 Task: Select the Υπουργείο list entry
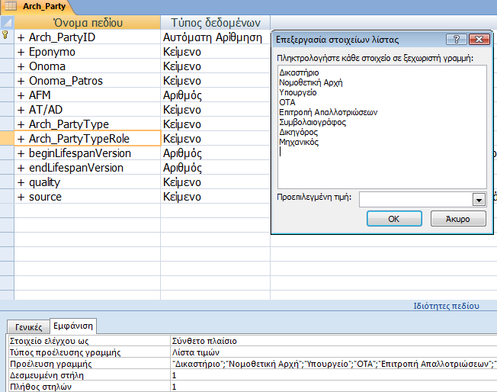point(297,92)
